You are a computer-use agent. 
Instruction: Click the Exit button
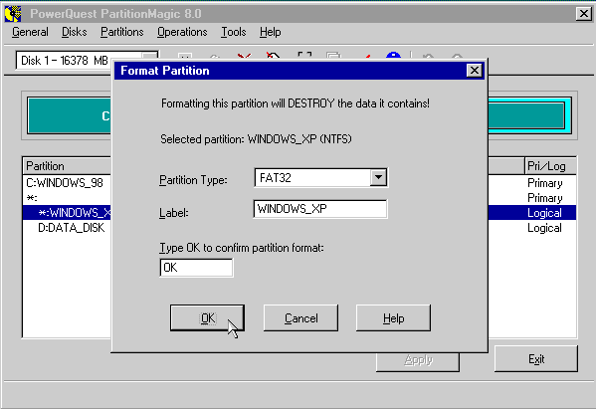pyautogui.click(x=536, y=359)
